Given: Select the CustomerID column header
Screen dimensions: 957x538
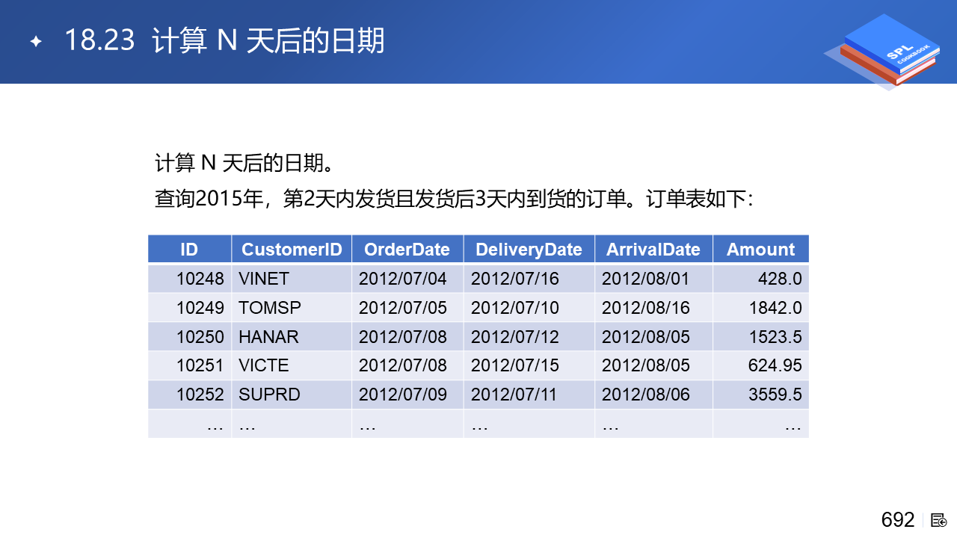Looking at the screenshot, I should pos(292,250).
